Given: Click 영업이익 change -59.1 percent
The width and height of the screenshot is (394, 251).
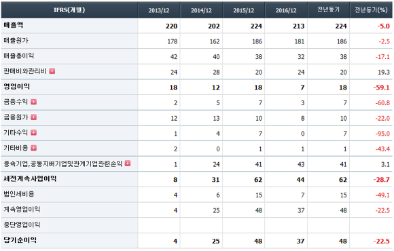Looking at the screenshot, I should [x=382, y=88].
